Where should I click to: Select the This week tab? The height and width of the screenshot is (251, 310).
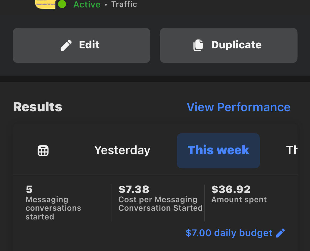pos(218,150)
